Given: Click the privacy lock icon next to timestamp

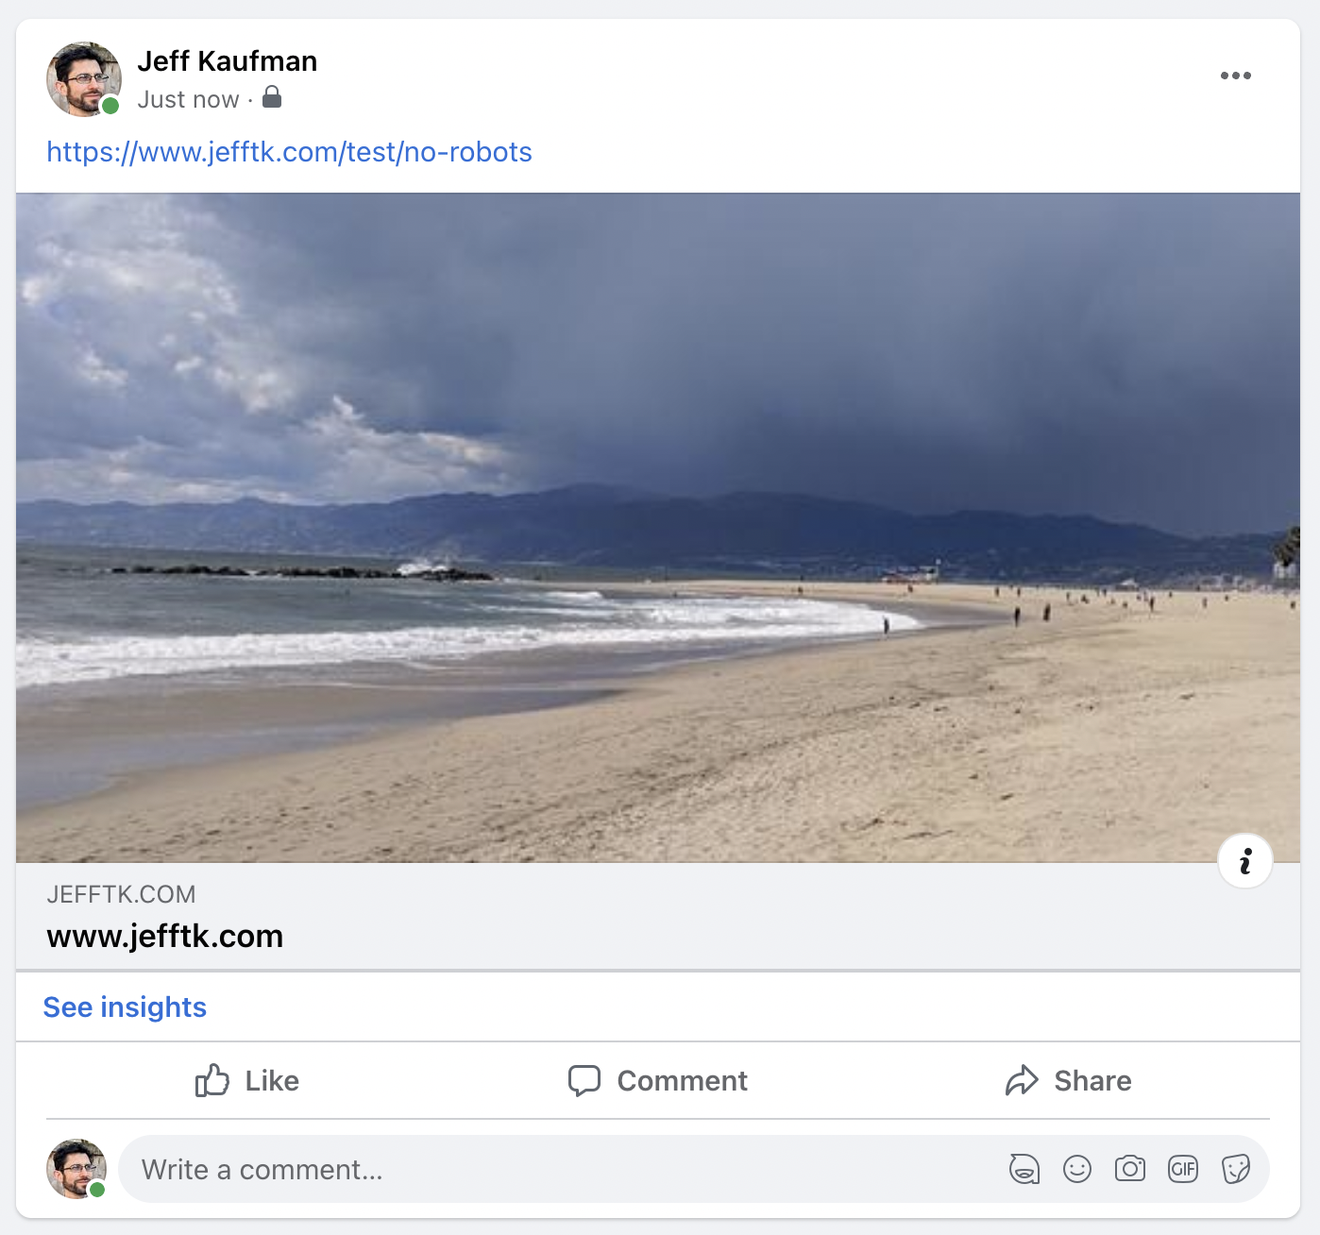Looking at the screenshot, I should coord(272,97).
